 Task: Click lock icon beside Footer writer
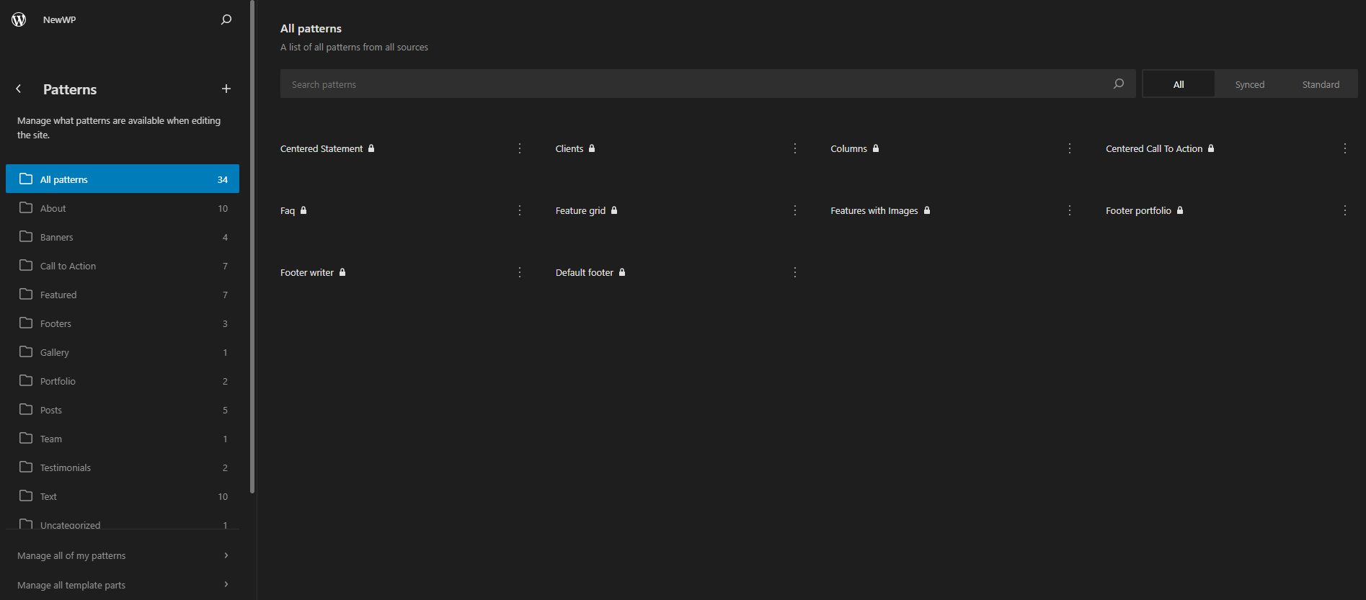click(342, 272)
